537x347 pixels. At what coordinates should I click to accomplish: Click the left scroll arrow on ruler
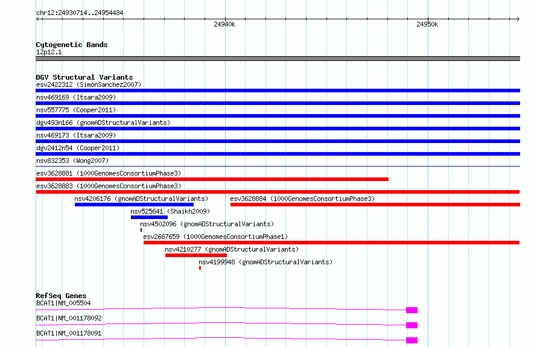(37, 19)
